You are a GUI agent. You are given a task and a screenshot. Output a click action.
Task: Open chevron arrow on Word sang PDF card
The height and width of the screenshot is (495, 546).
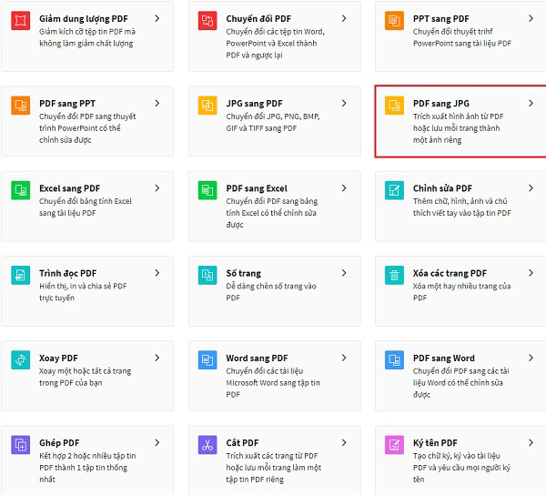coord(344,358)
